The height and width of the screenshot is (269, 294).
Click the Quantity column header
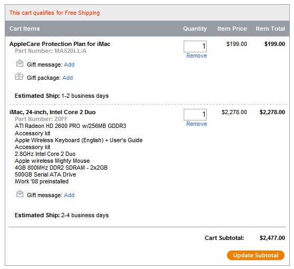[x=195, y=29]
